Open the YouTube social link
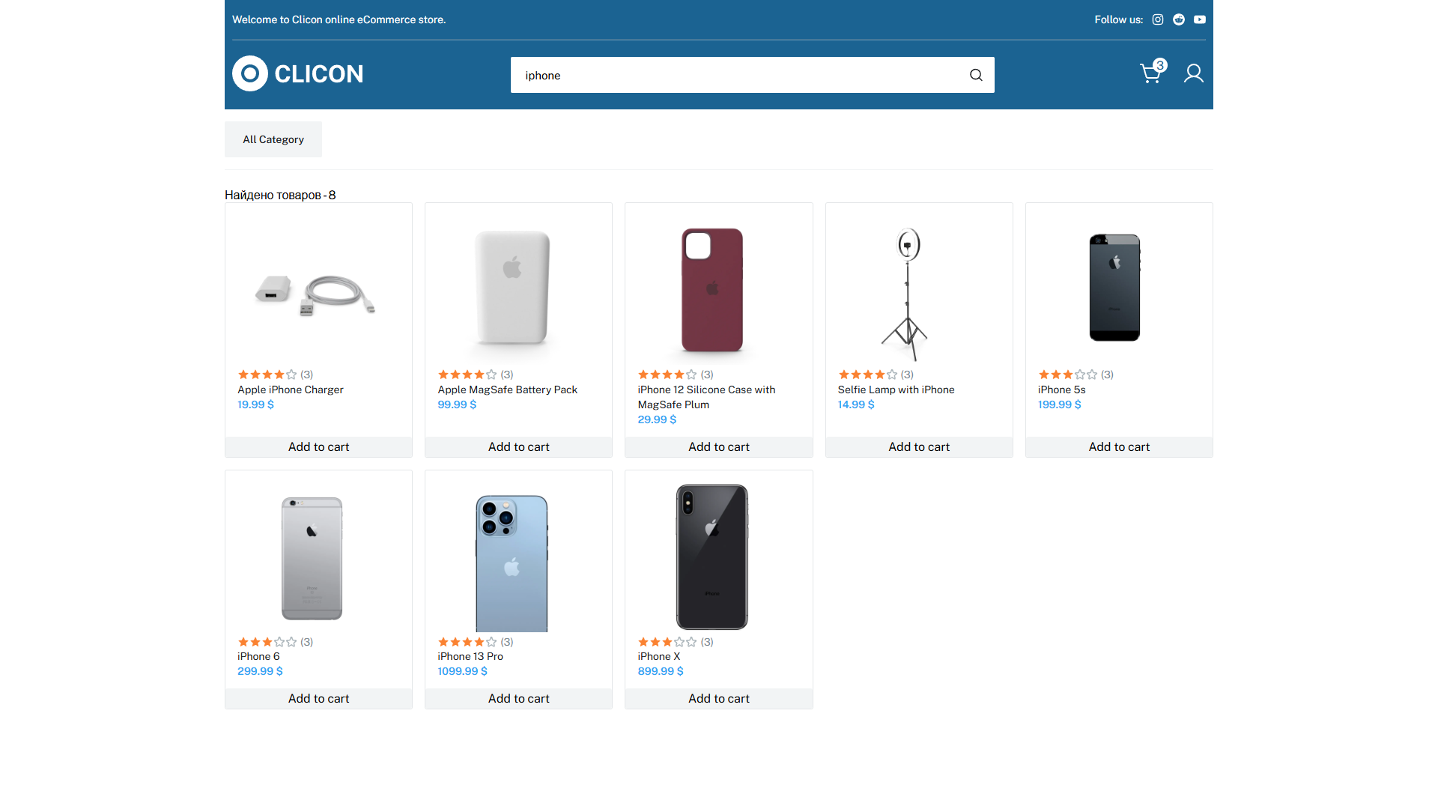The image size is (1438, 809). (1200, 19)
